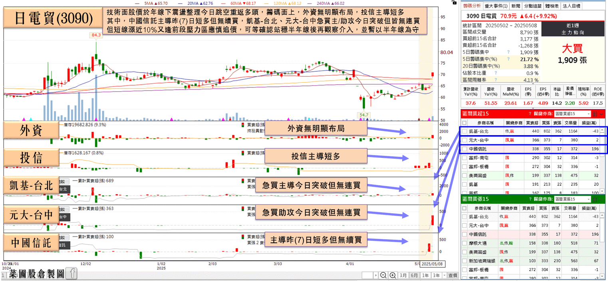Viewport: 608px width, 287px height.
Task: Click the lock icon above the chart
Action: pyautogui.click(x=453, y=2)
